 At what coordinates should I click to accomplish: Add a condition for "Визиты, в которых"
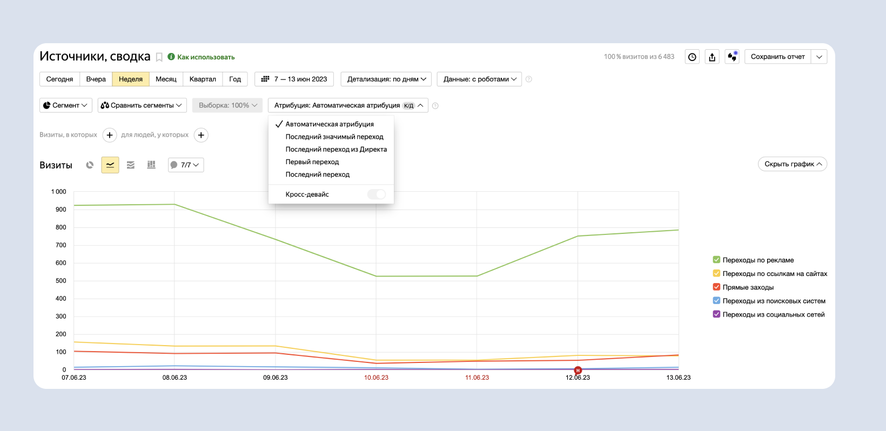click(x=110, y=135)
